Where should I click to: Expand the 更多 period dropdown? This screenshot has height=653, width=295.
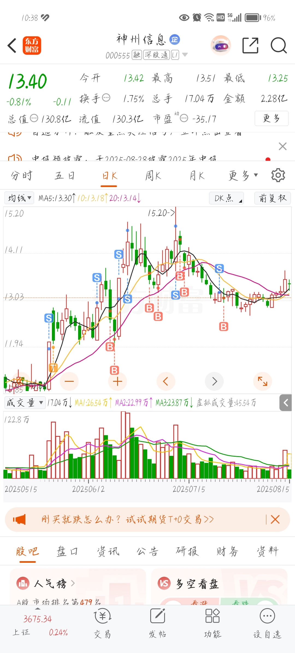coord(243,175)
